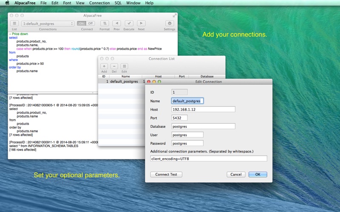Viewport: 340px width, 212px height.
Task: Click the editor and log pane splitter handle
Action: 93,92
